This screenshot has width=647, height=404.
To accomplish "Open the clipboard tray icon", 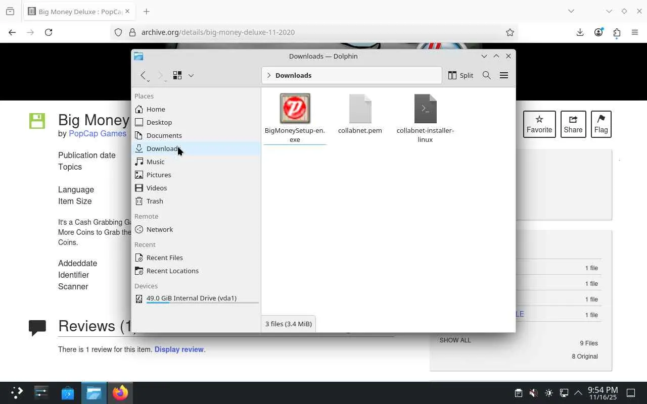I will tap(518, 393).
